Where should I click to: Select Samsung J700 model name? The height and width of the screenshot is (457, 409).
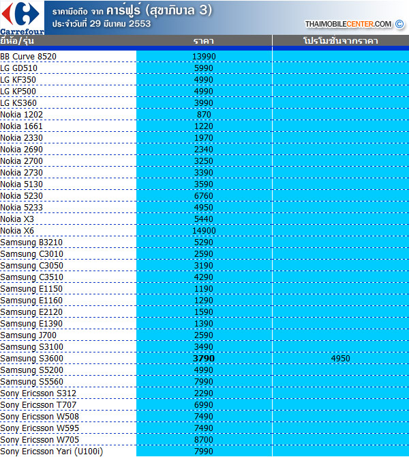coord(28,335)
